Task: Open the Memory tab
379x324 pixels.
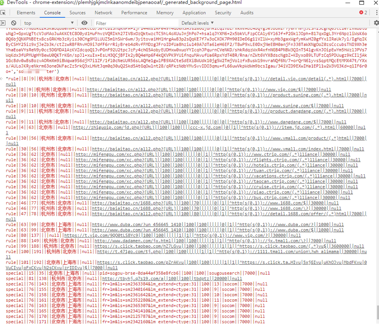Action: [x=165, y=13]
